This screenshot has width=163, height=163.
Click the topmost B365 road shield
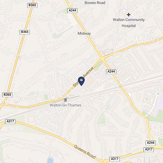(x=32, y=5)
